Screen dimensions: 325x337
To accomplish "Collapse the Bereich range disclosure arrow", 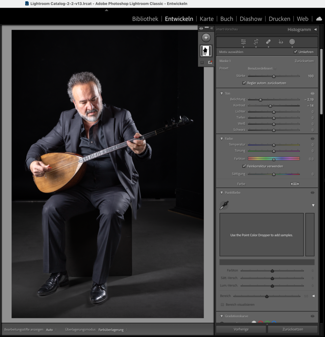I will pyautogui.click(x=313, y=296).
